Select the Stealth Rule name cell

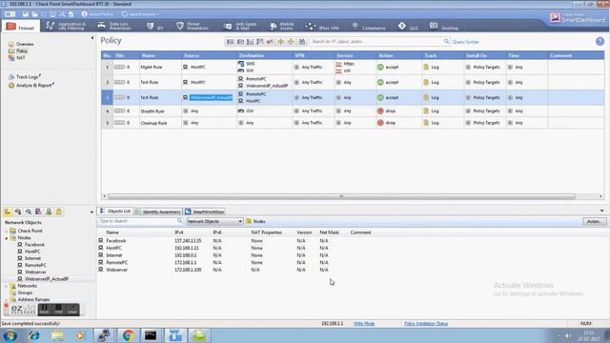click(160, 111)
